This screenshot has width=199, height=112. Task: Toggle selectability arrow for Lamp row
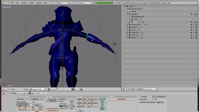point(194,30)
